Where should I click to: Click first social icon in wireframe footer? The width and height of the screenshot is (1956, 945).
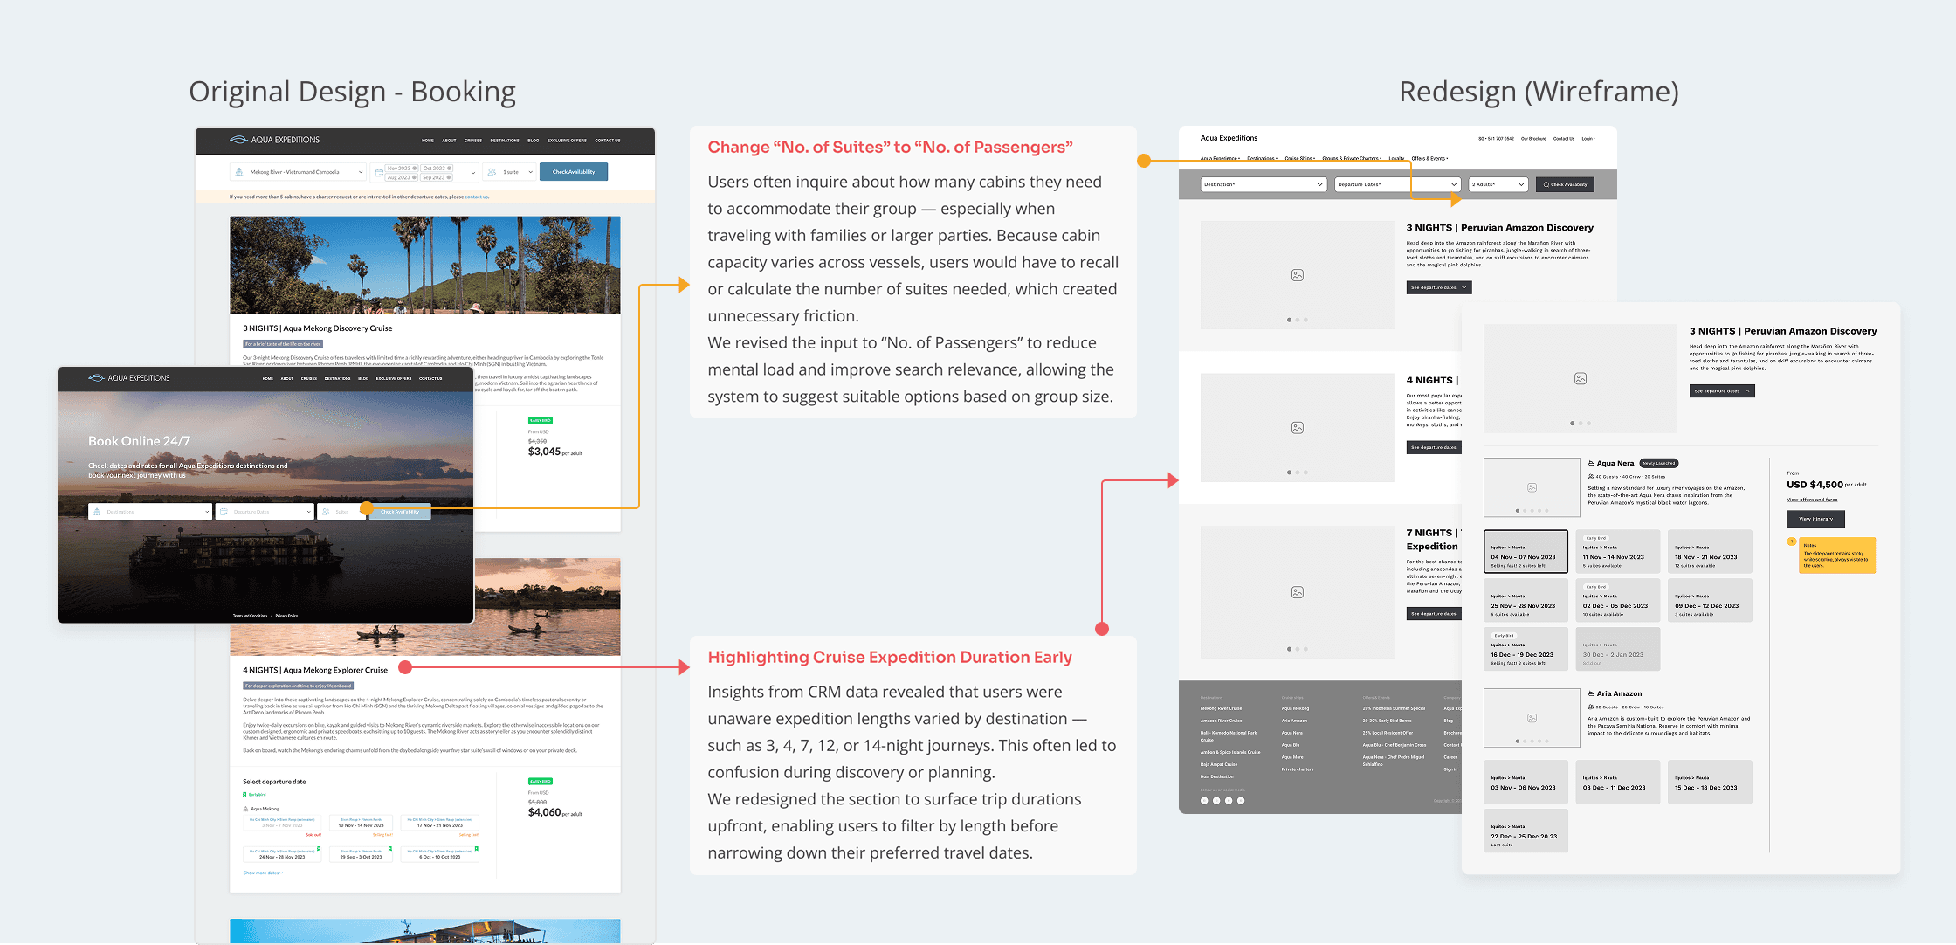click(1204, 800)
